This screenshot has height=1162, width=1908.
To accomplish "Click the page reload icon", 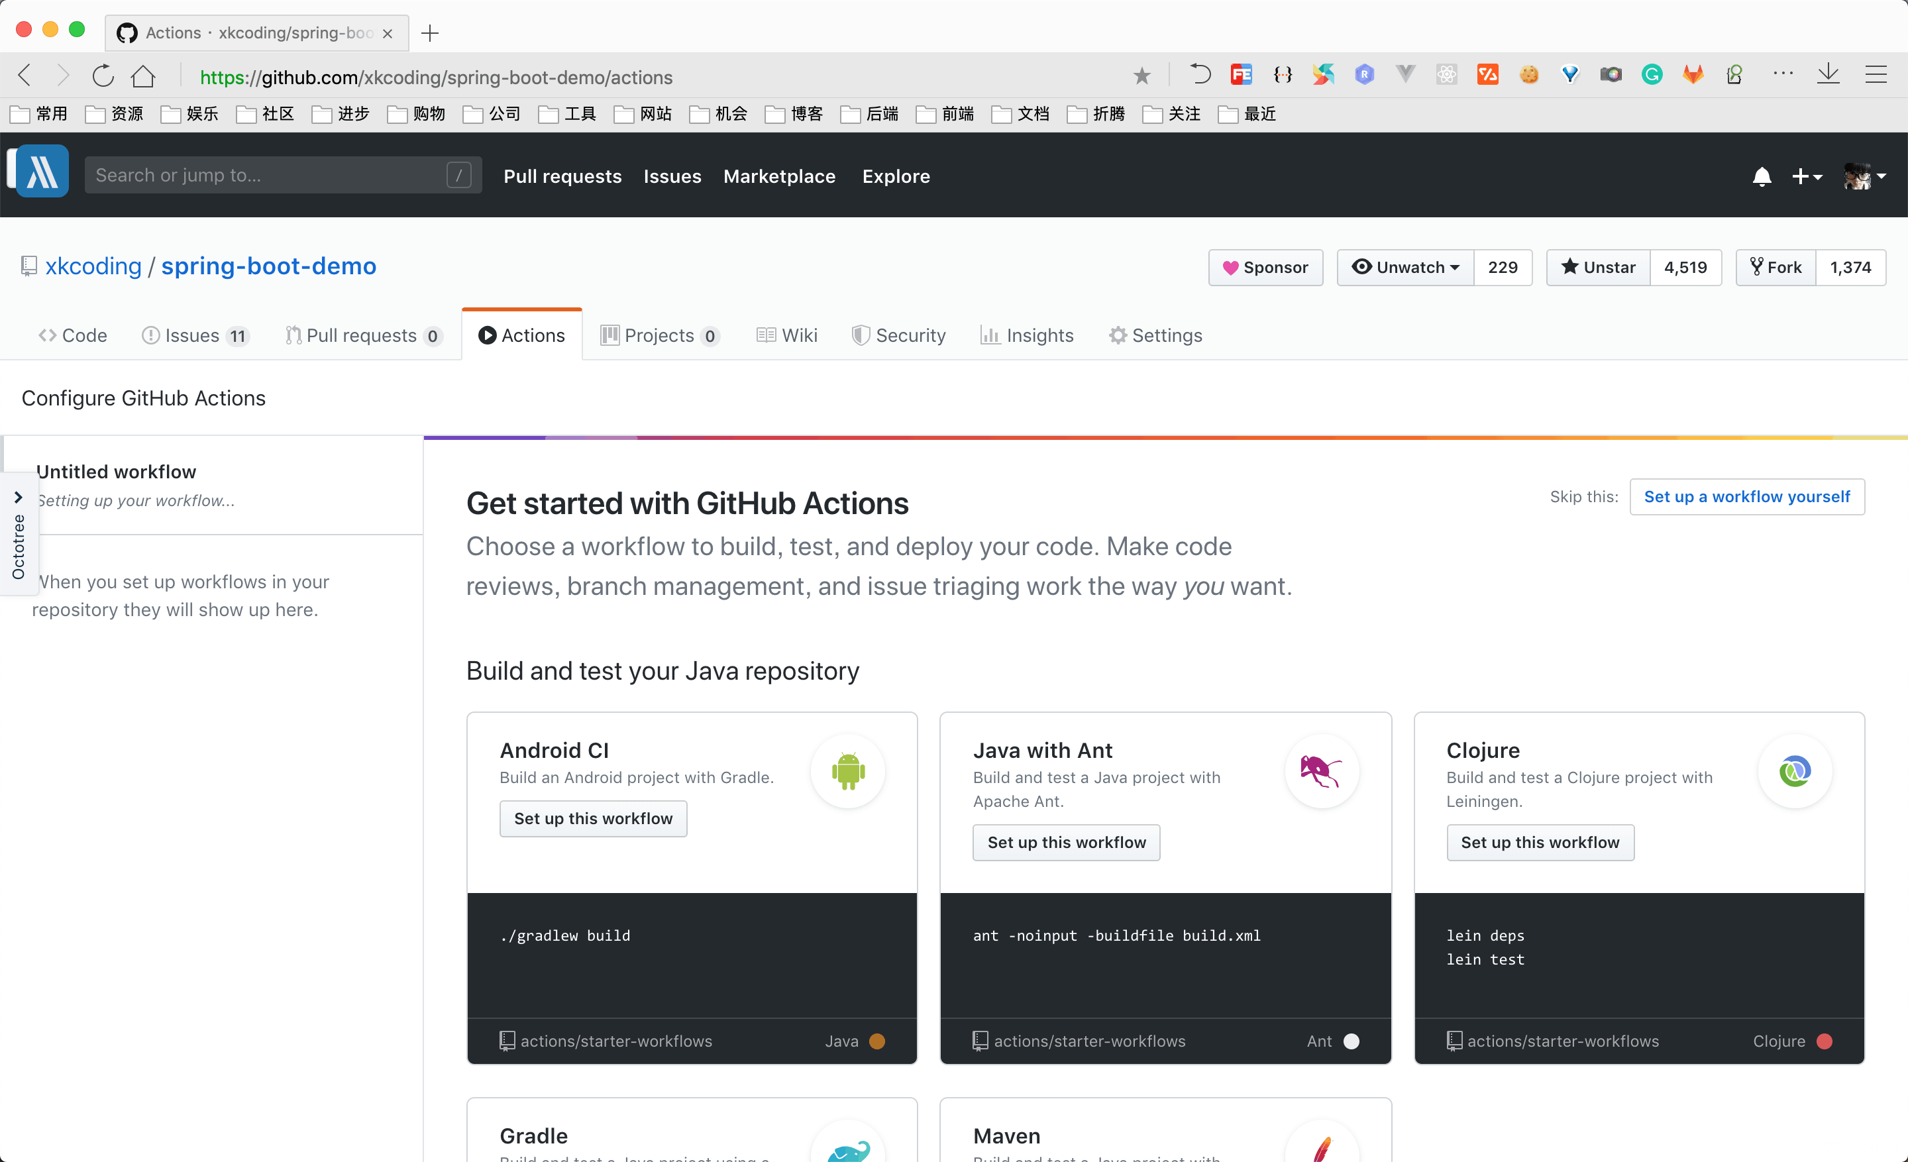I will pos(102,75).
